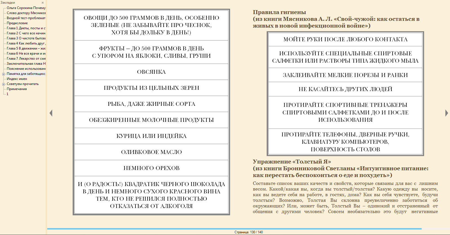Screen dimensions: 450x235
Task: Open Пояснение использованных bookmark
Action: pyautogui.click(x=26, y=69)
